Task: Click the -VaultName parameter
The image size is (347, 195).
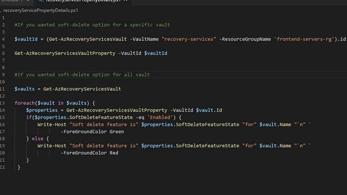Action: tap(144, 39)
